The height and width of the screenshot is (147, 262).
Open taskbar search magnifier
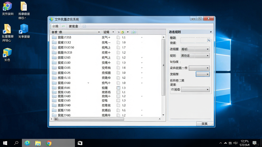pyautogui.click(x=16, y=143)
